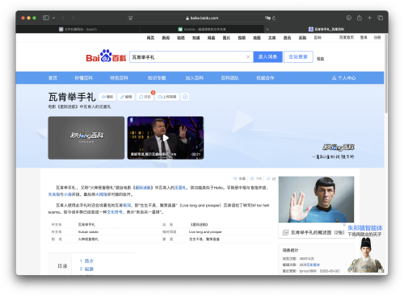The height and width of the screenshot is (296, 404).
Task: Open the sidebar options chevron
Action: tap(54, 18)
